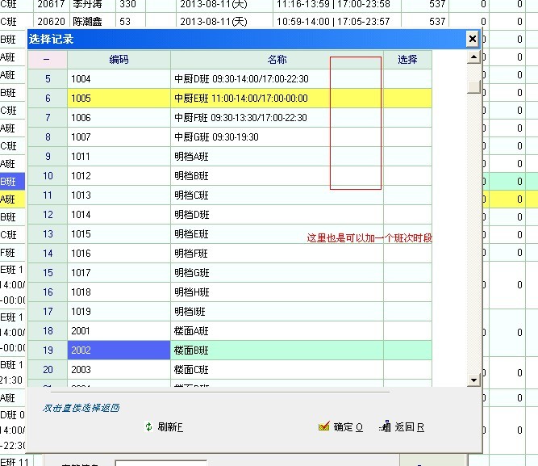Screen dimensions: 538x466
Task: Click the scrollbar down arrow in record list
Action: (473, 380)
